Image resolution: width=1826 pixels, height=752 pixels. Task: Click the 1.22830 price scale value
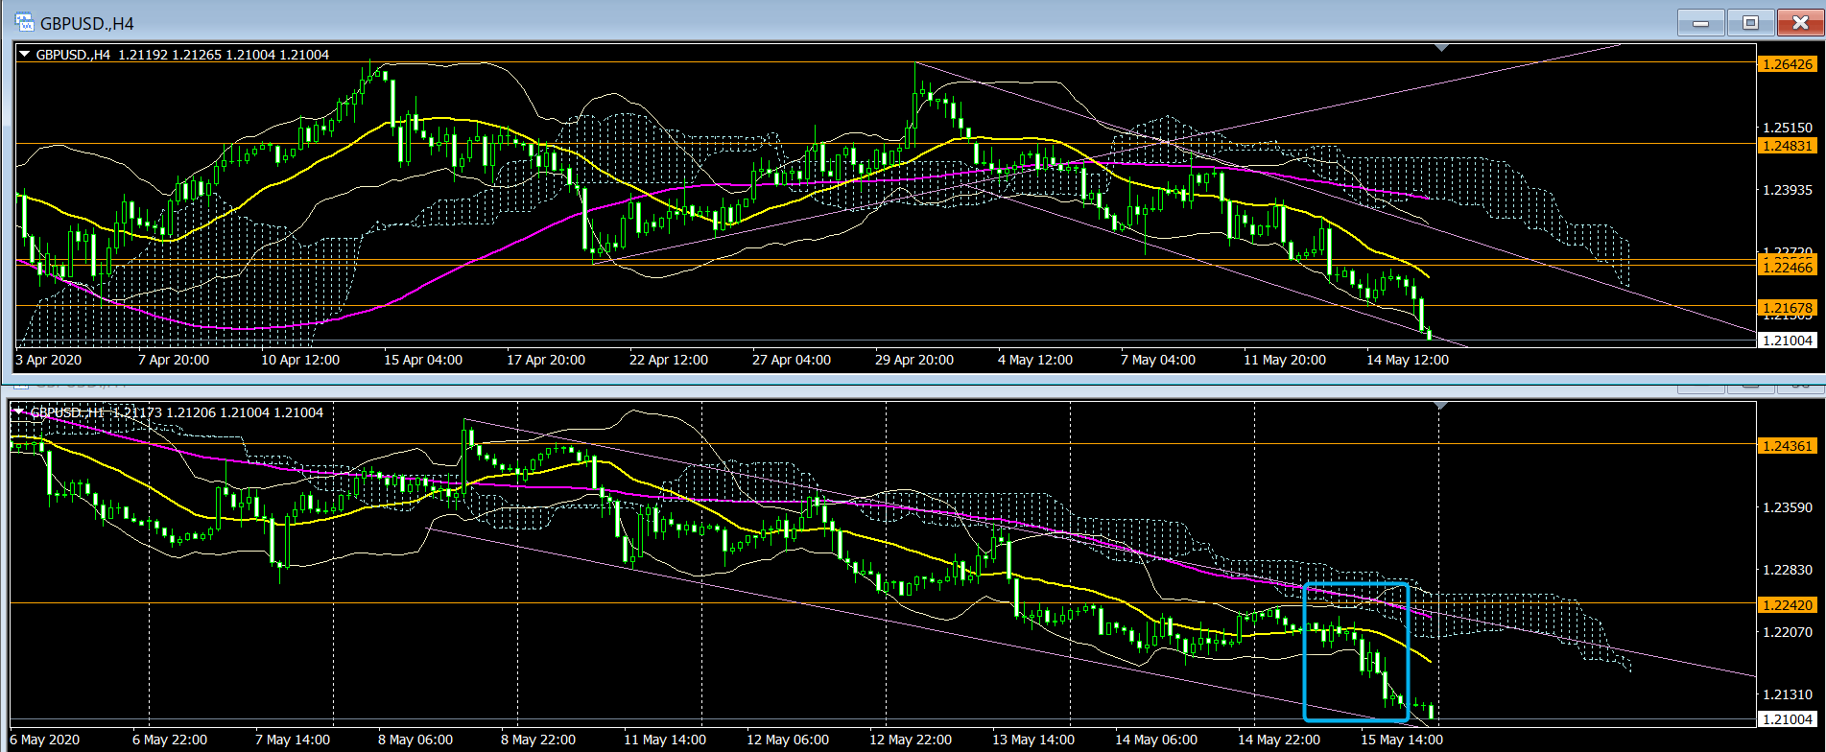(x=1788, y=570)
